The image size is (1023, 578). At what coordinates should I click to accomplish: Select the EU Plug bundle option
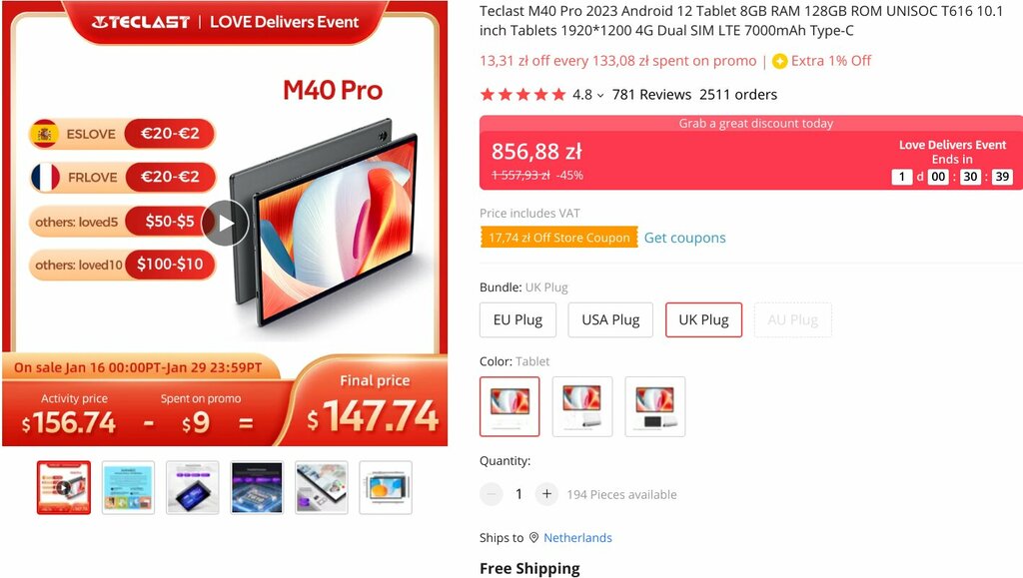pyautogui.click(x=518, y=320)
